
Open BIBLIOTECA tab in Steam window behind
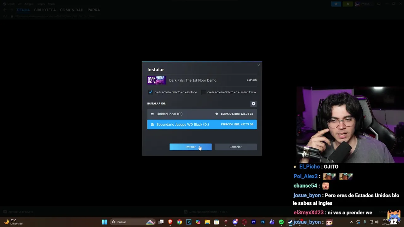click(x=45, y=10)
